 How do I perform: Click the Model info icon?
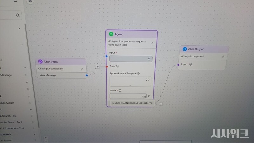(x=120, y=91)
